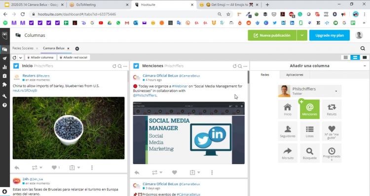Select Redes tab in add column panel
Screen dimensions: 370x196
point(265,75)
